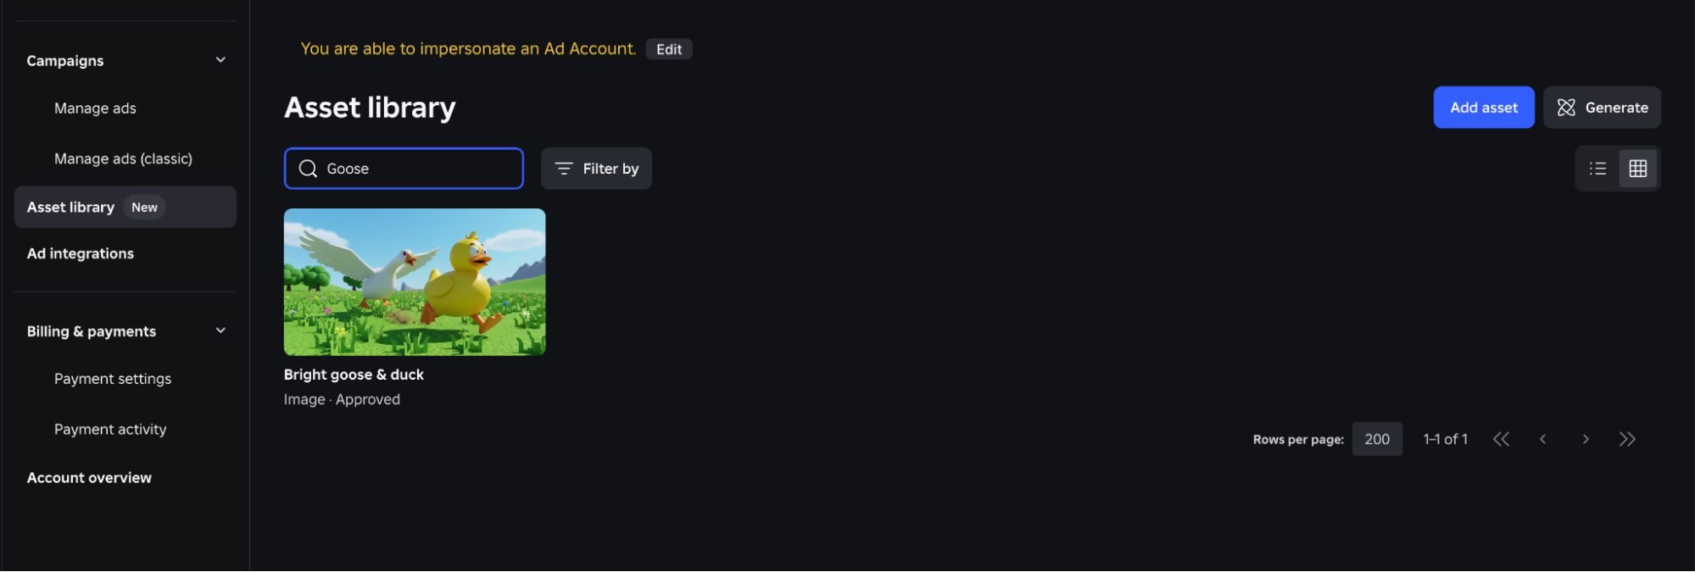Click the Add asset button
The image size is (1695, 572).
pos(1484,108)
